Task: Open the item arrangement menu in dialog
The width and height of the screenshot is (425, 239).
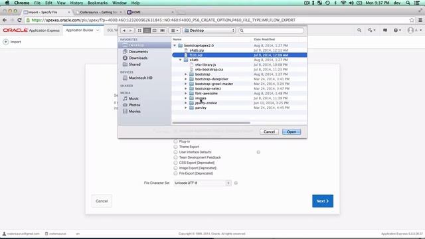Action: (175, 31)
